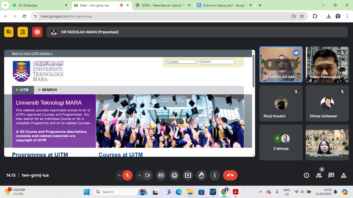Open File Explorer from taskbar
This screenshot has height=198, width=353.
coord(190,192)
